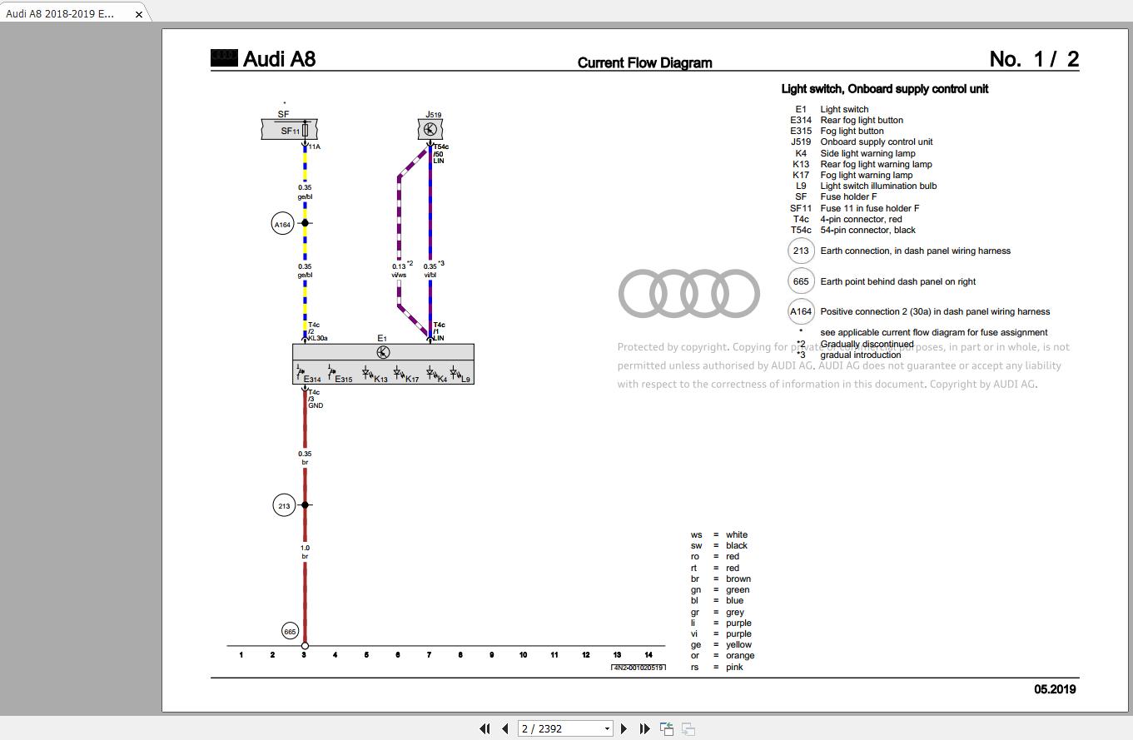Viewport: 1133px width, 740px height.
Task: Click the '05.2019' date at page bottom
Action: point(1055,689)
